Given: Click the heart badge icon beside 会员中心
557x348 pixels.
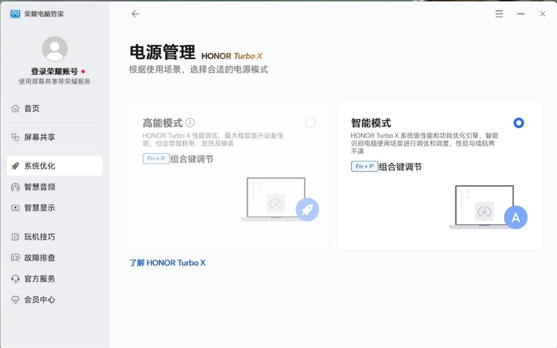Looking at the screenshot, I should pos(15,300).
